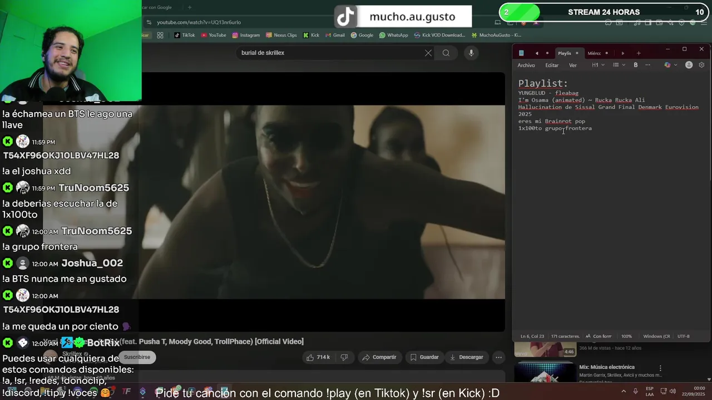This screenshot has height=400, width=712.
Task: Add a new Notepad tab
Action: pyautogui.click(x=639, y=53)
